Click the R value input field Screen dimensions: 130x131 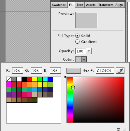18,71
